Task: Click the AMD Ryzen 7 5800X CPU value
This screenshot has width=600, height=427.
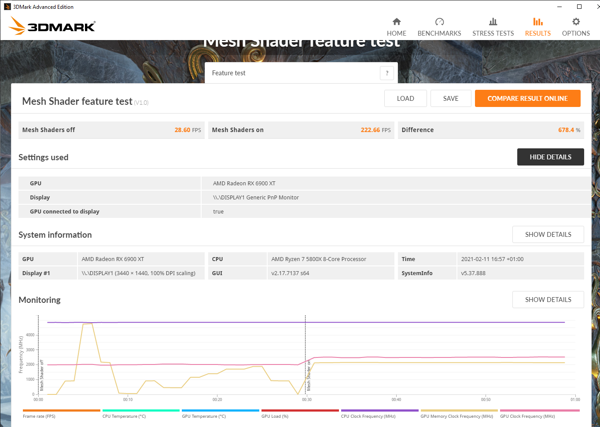Action: (319, 259)
